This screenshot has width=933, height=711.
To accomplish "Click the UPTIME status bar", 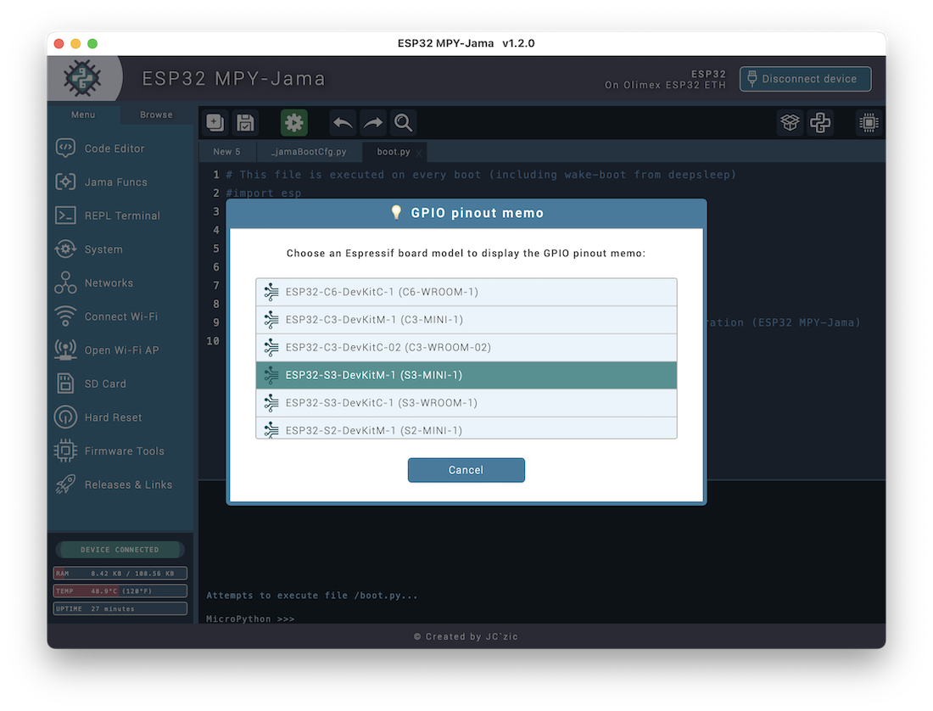I will pyautogui.click(x=120, y=608).
